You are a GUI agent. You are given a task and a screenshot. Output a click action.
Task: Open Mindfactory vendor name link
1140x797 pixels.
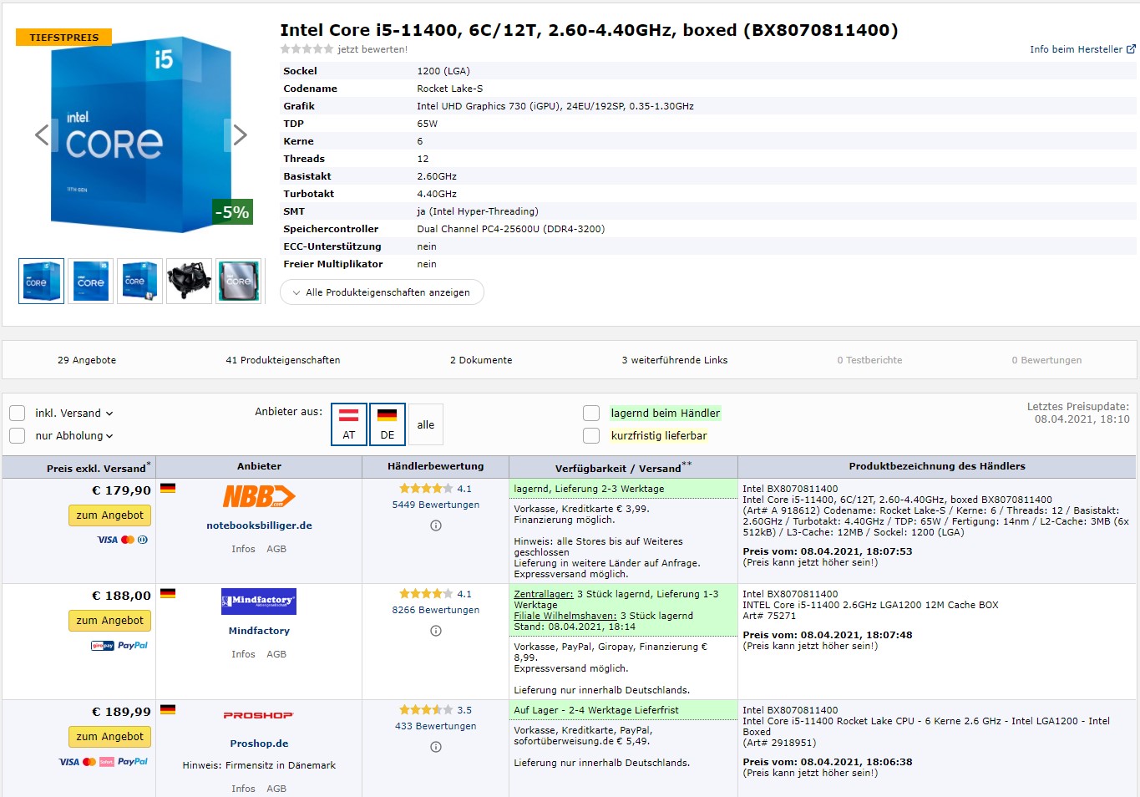point(259,631)
